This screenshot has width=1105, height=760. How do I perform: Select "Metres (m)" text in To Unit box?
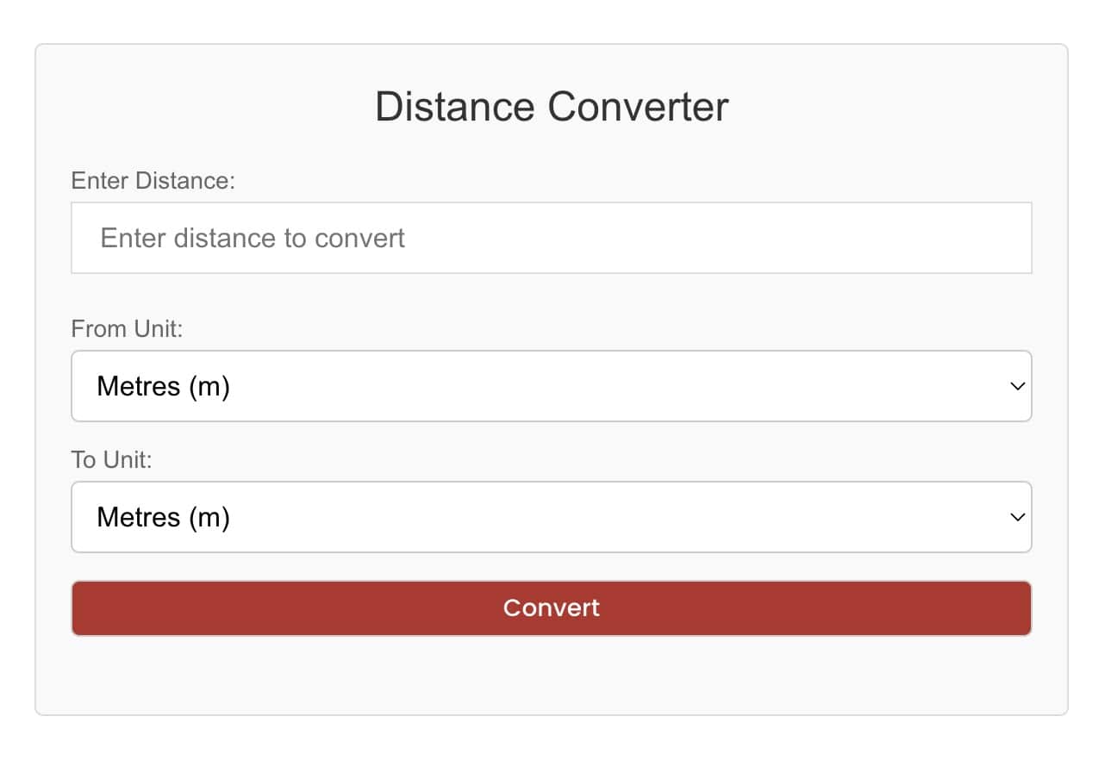163,517
